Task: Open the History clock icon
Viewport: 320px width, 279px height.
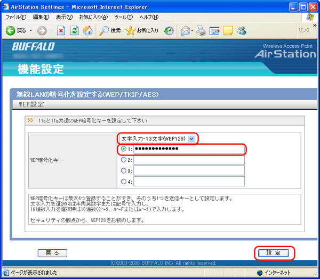Action: click(169, 31)
